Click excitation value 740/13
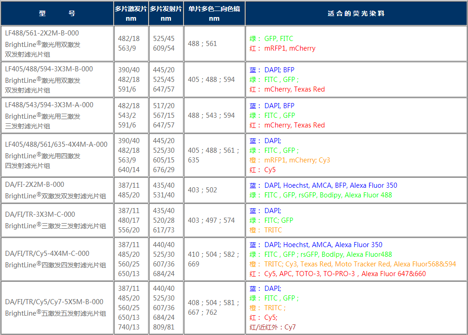 [129, 327]
